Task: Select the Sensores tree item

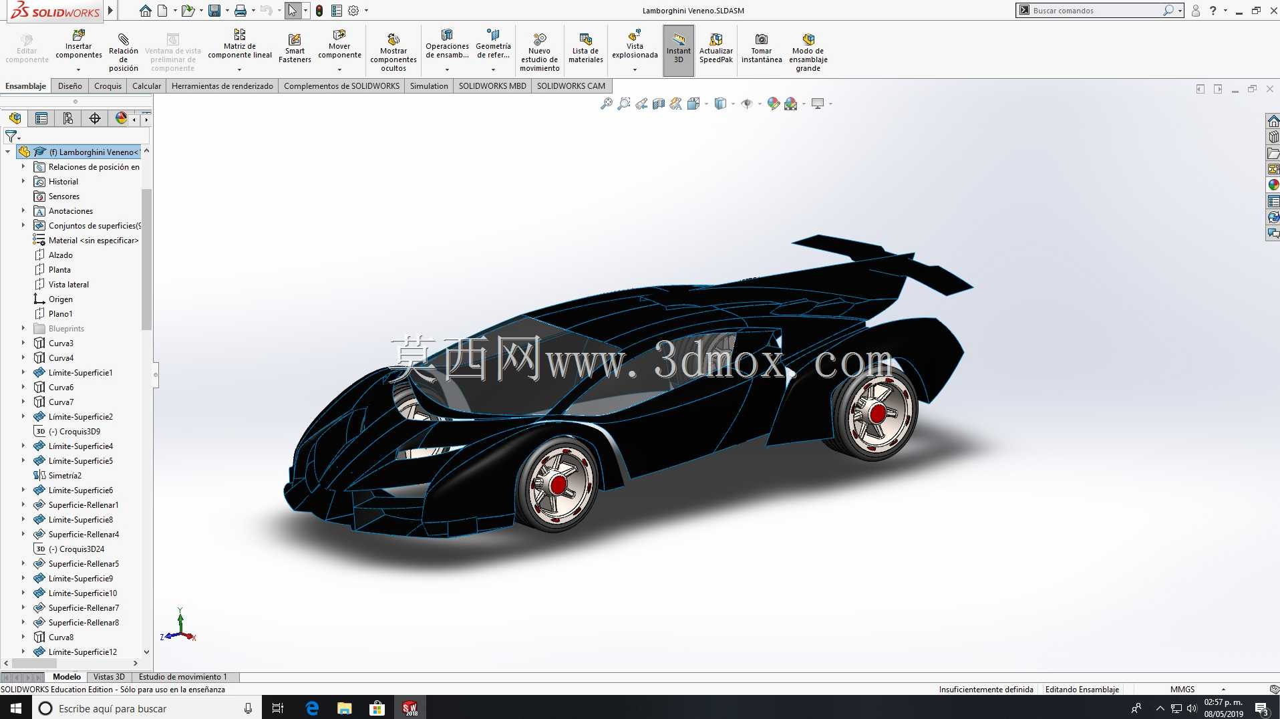Action: [64, 196]
